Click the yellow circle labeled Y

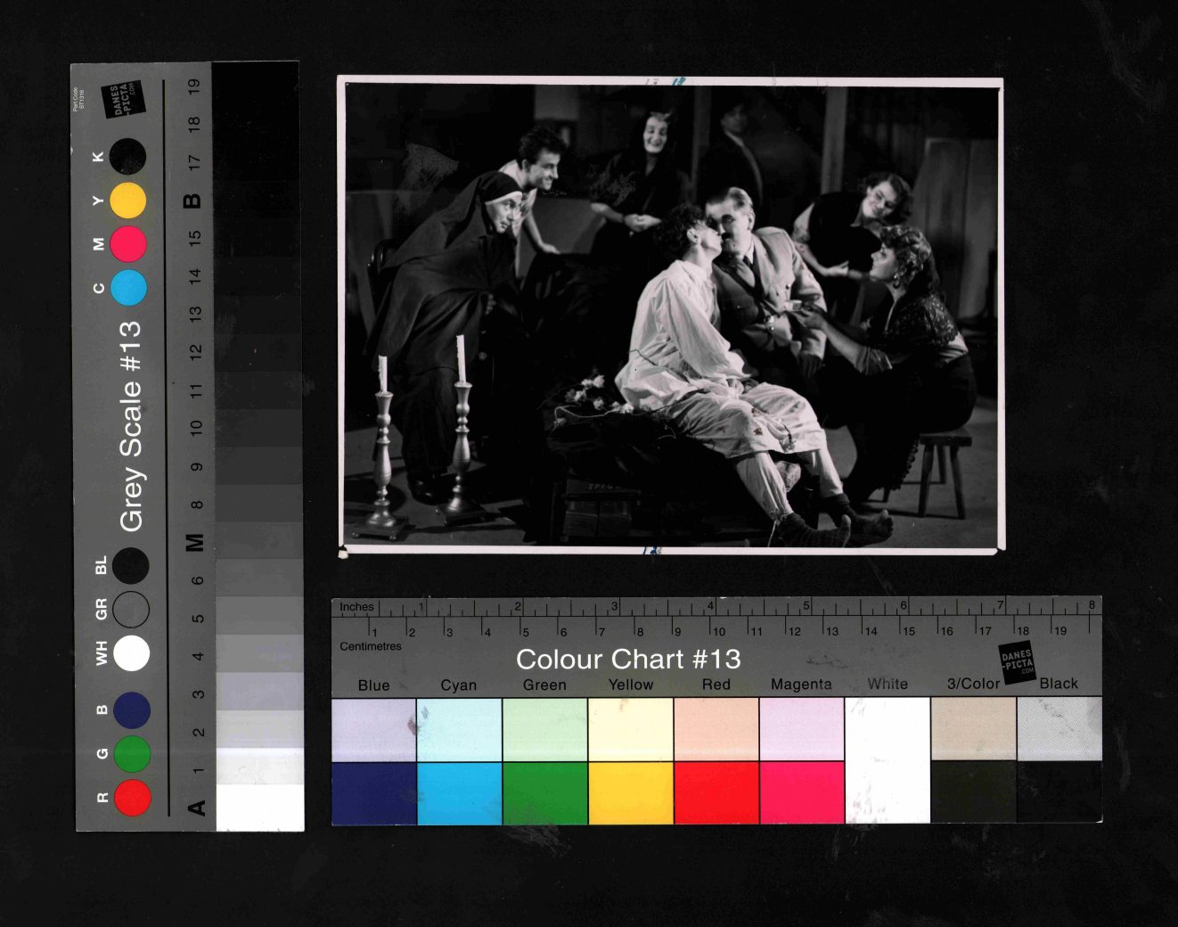(x=129, y=201)
